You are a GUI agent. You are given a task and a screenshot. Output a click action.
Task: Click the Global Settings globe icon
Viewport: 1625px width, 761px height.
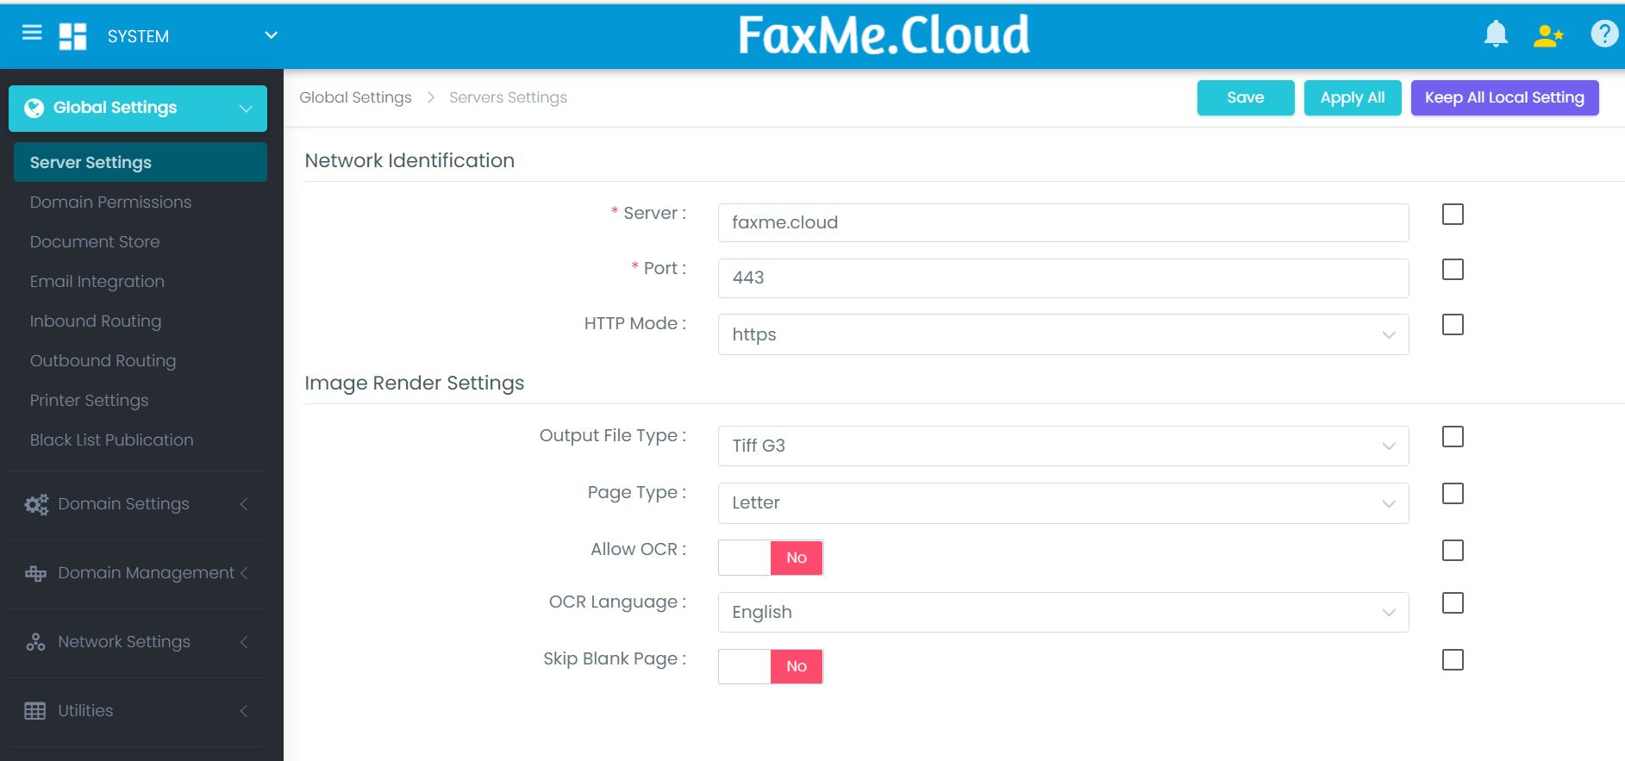pyautogui.click(x=34, y=108)
